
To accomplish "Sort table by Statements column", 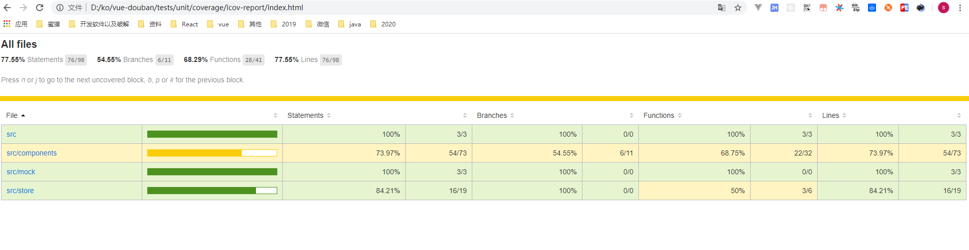I will (x=309, y=115).
